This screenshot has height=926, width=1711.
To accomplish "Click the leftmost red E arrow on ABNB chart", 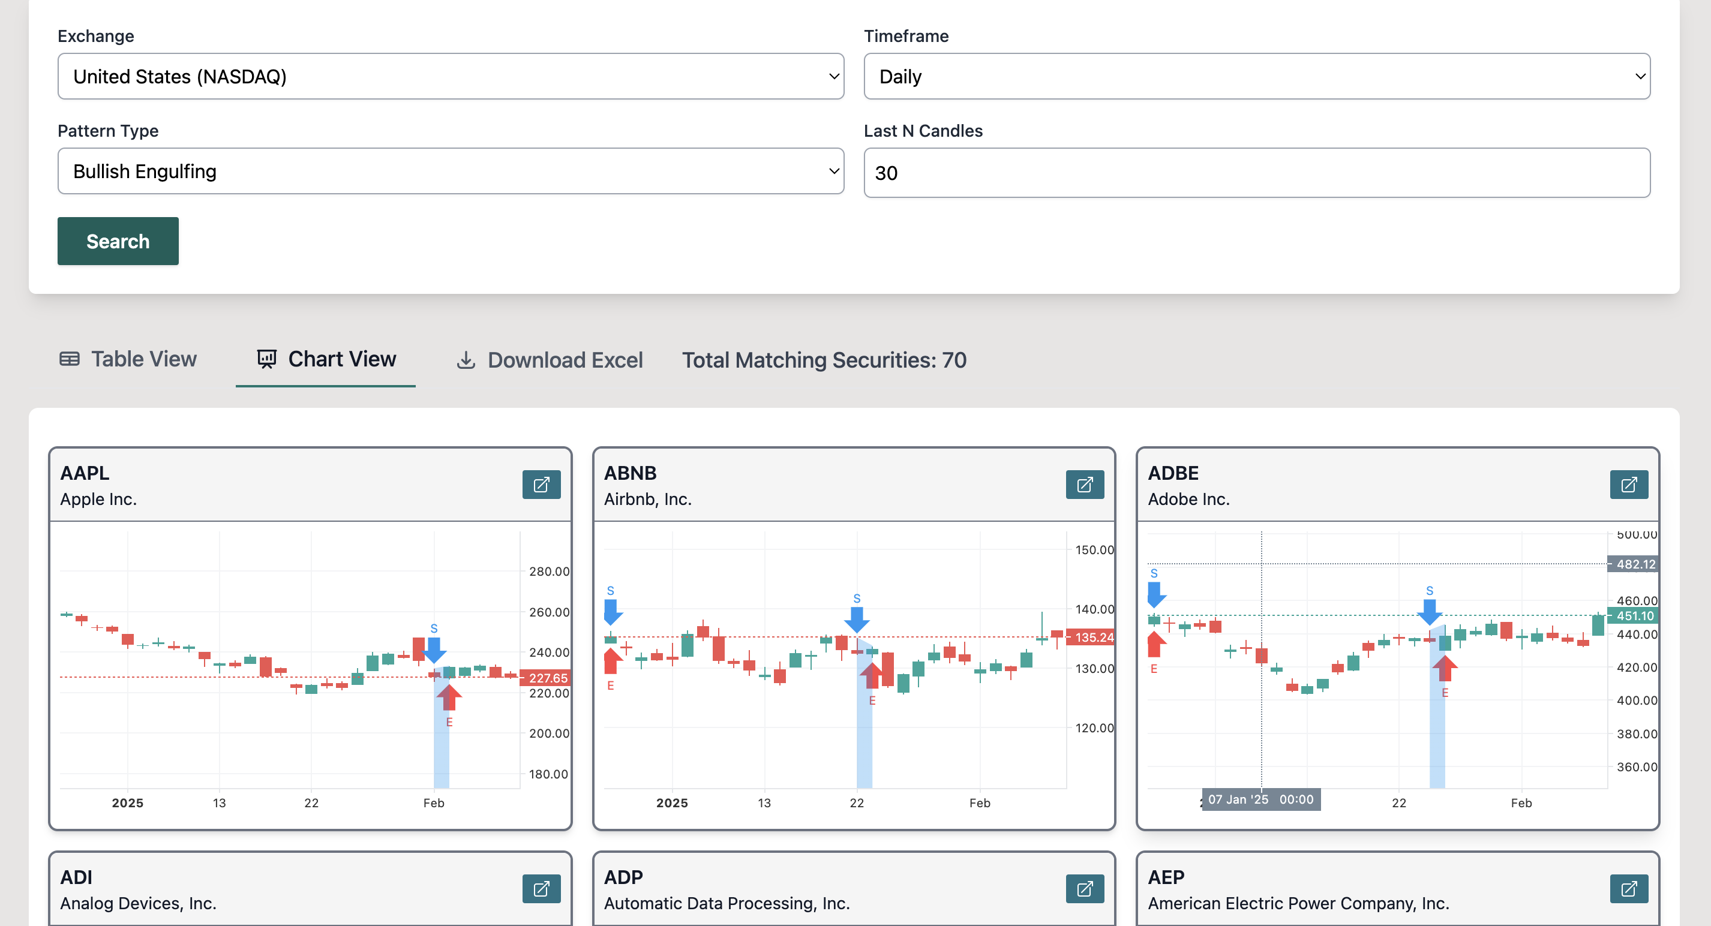I will 611,661.
